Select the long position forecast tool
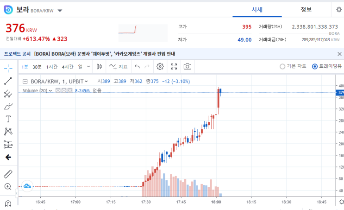Viewport: 344px width, 210px height. 8,144
